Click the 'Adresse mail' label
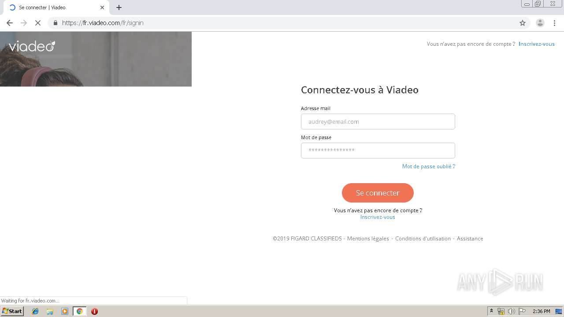The image size is (564, 317). click(x=315, y=108)
